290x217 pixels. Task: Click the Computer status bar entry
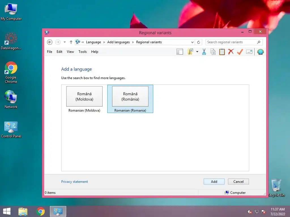[235, 193]
